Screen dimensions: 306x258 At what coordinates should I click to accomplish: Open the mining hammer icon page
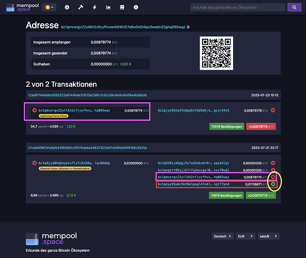pyautogui.click(x=81, y=7)
